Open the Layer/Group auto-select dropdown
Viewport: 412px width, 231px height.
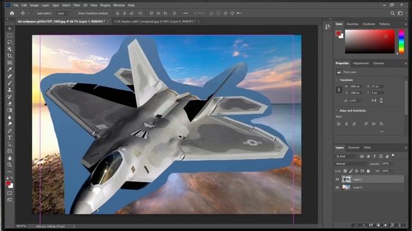point(63,13)
